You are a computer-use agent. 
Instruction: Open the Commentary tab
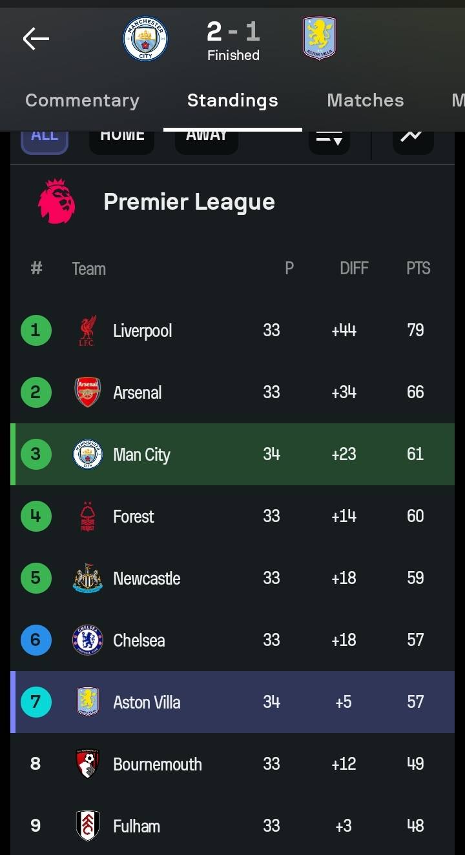click(82, 100)
